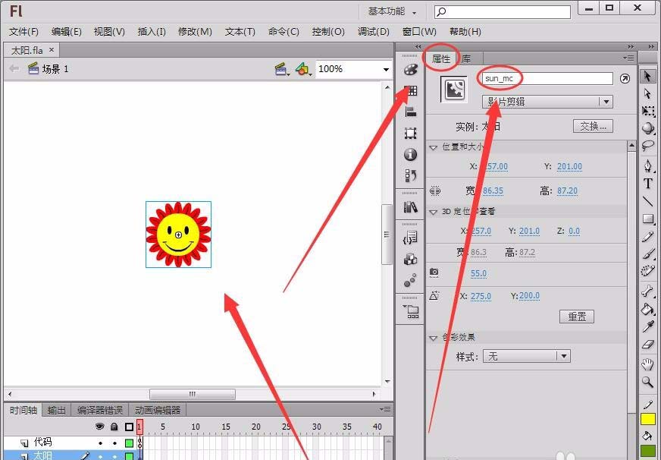
Task: Open the Color palette panel icon
Action: point(410,70)
